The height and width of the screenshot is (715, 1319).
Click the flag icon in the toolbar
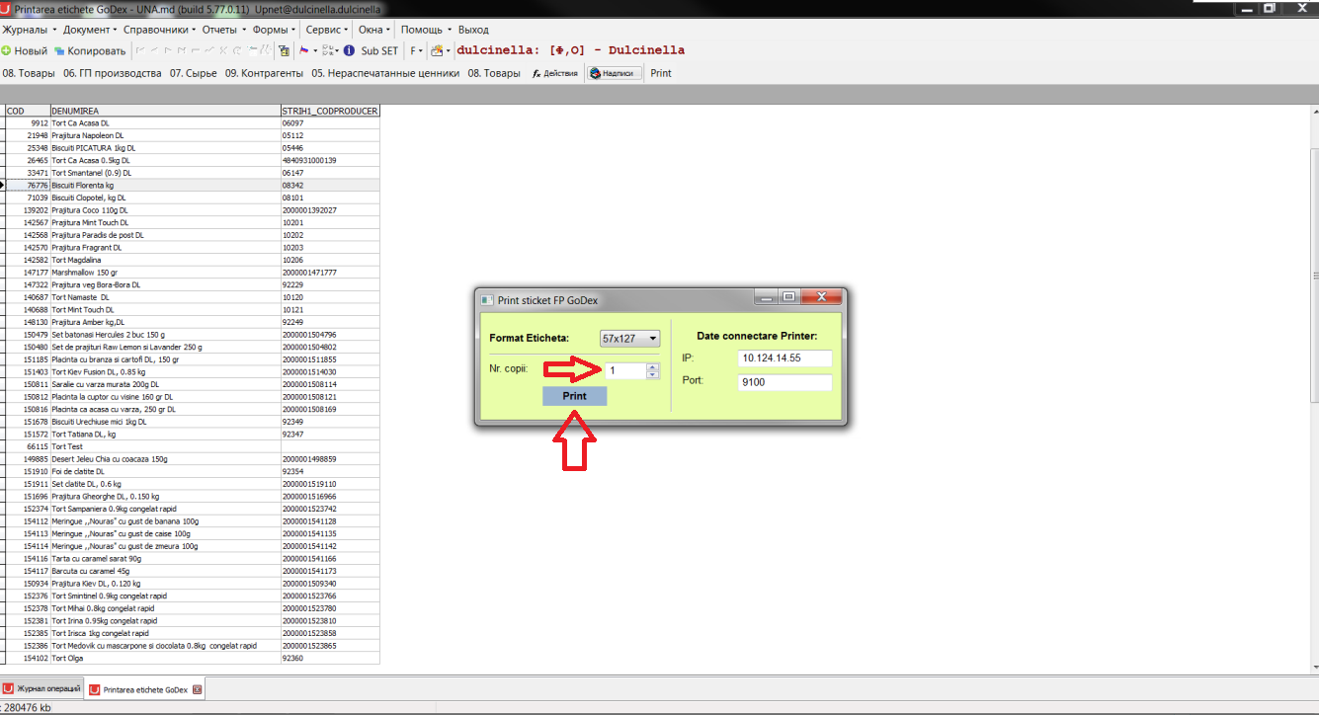[304, 50]
